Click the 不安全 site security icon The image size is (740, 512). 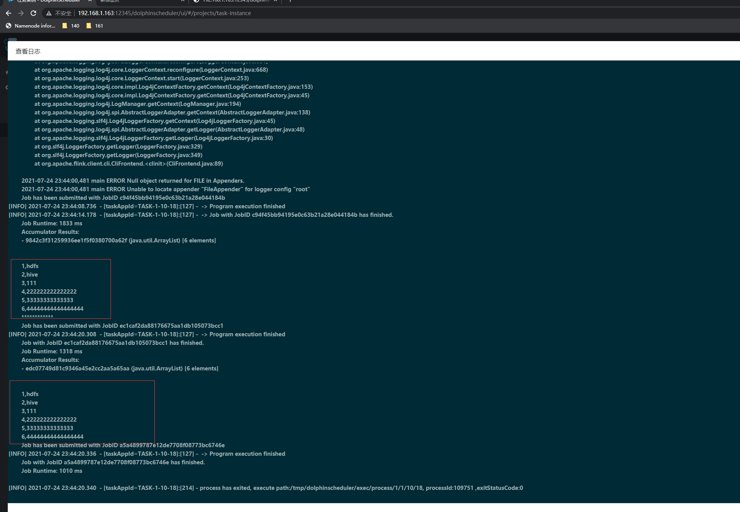click(x=49, y=13)
